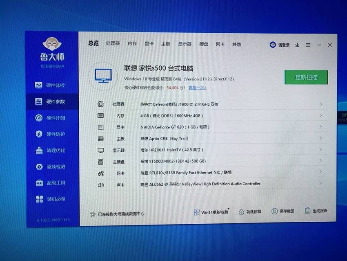Click the 处理器 CPU chip icon

pyautogui.click(x=101, y=104)
